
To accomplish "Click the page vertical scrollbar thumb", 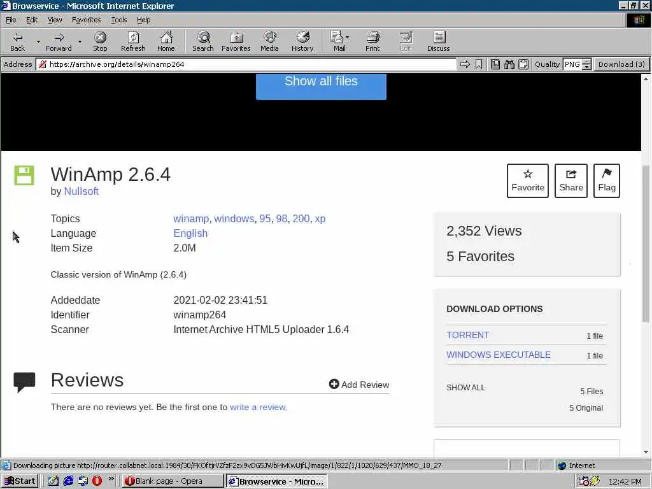I will (646, 244).
